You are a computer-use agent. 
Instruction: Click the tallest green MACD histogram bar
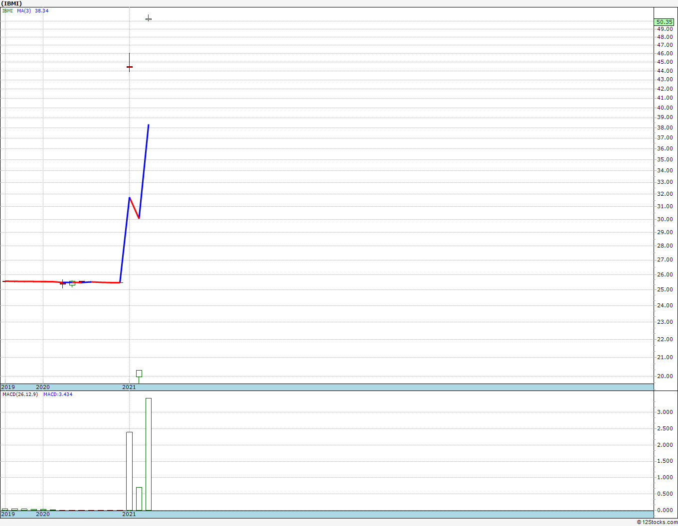149,454
